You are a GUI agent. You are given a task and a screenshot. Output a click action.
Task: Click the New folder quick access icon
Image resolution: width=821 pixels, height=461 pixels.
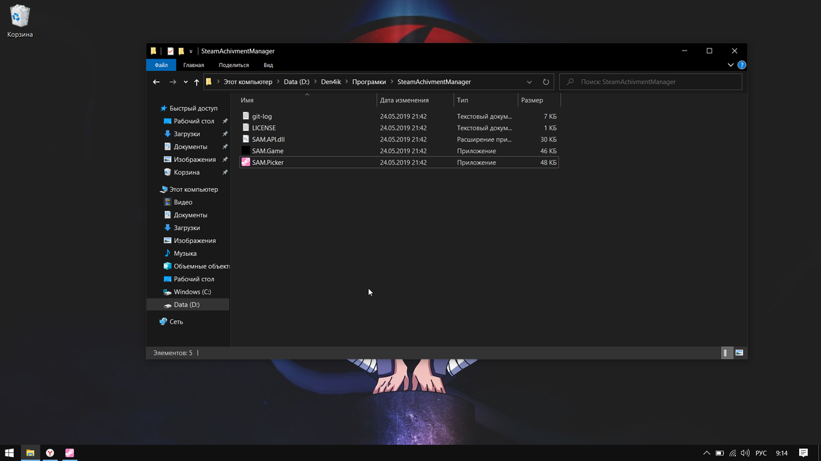click(x=181, y=51)
